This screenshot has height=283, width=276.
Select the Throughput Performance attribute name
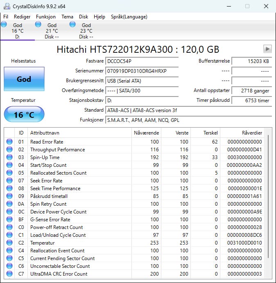pos(57,150)
